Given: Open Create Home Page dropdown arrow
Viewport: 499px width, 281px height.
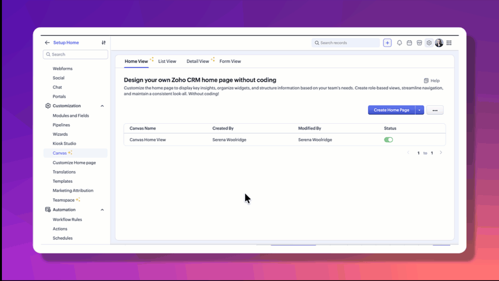Looking at the screenshot, I should coord(420,110).
